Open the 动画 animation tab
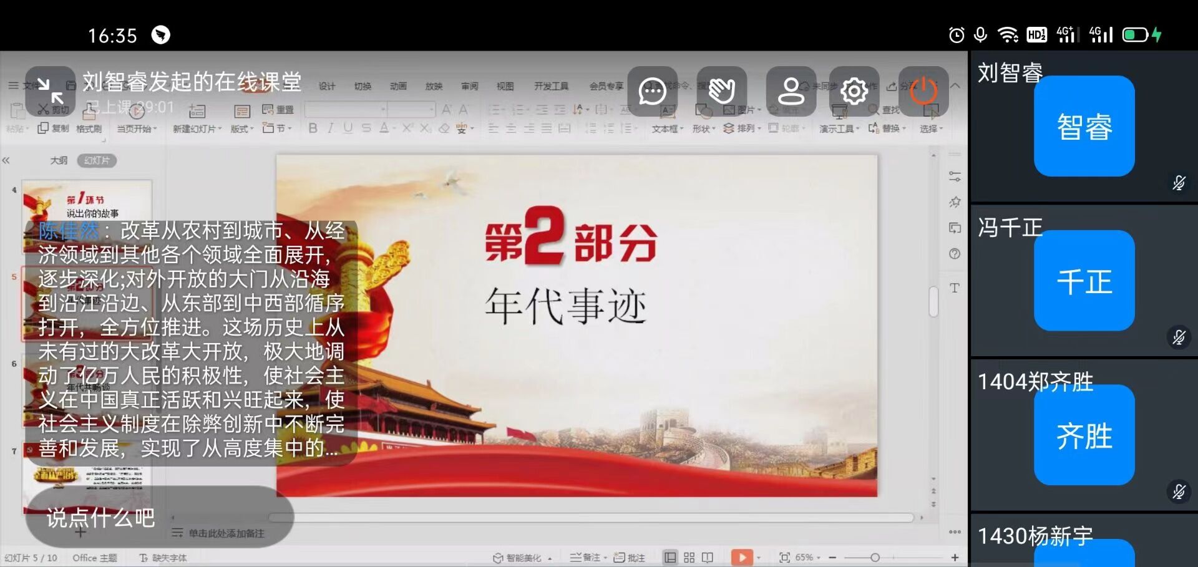The height and width of the screenshot is (567, 1198). 398,86
